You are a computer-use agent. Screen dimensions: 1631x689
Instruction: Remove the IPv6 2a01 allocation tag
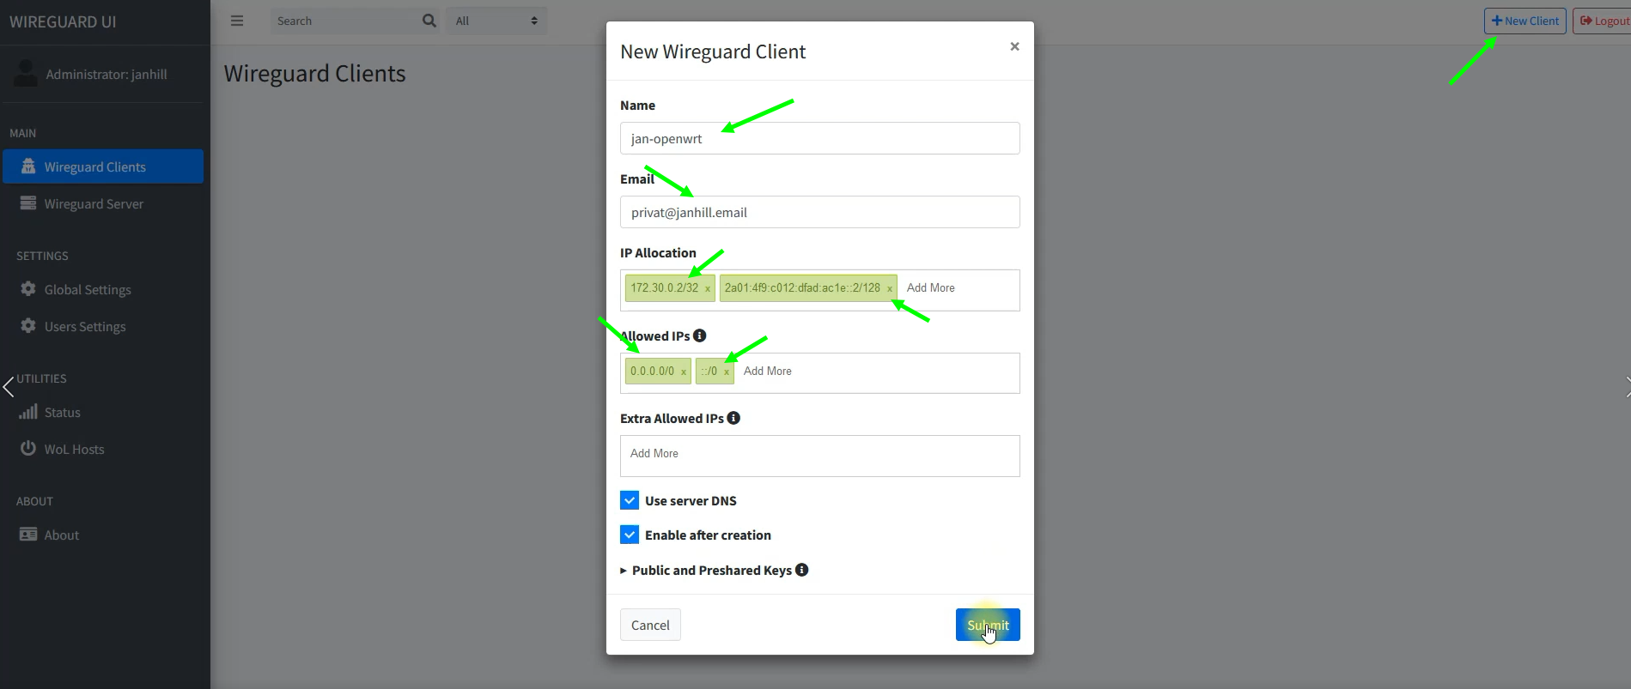click(x=890, y=289)
